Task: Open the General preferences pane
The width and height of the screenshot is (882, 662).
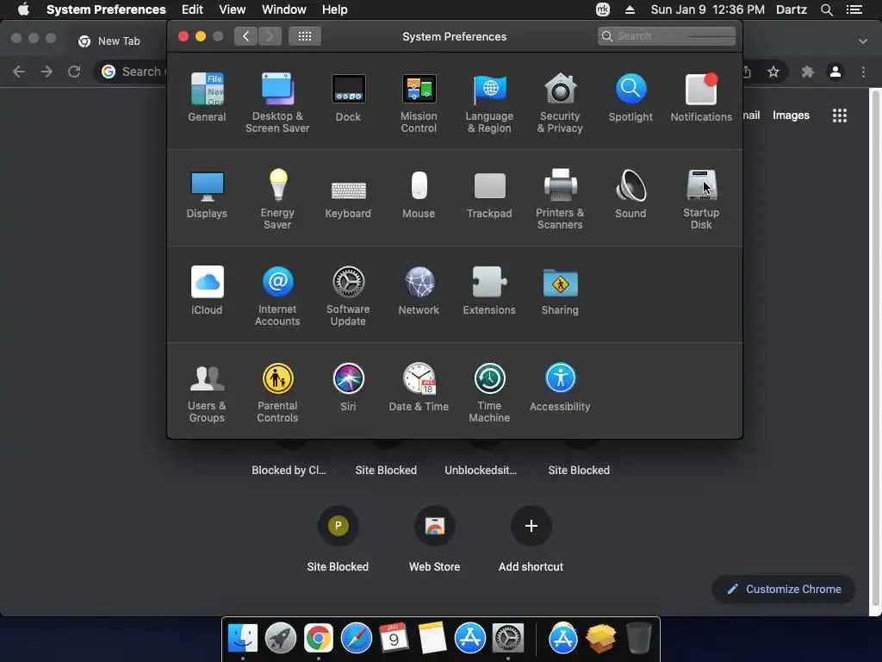Action: pos(207,97)
